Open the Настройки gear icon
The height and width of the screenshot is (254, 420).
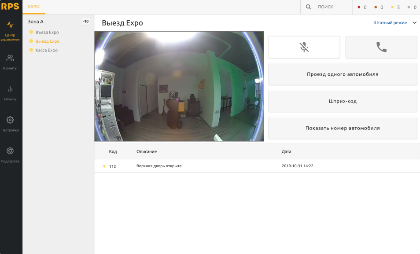point(11,124)
